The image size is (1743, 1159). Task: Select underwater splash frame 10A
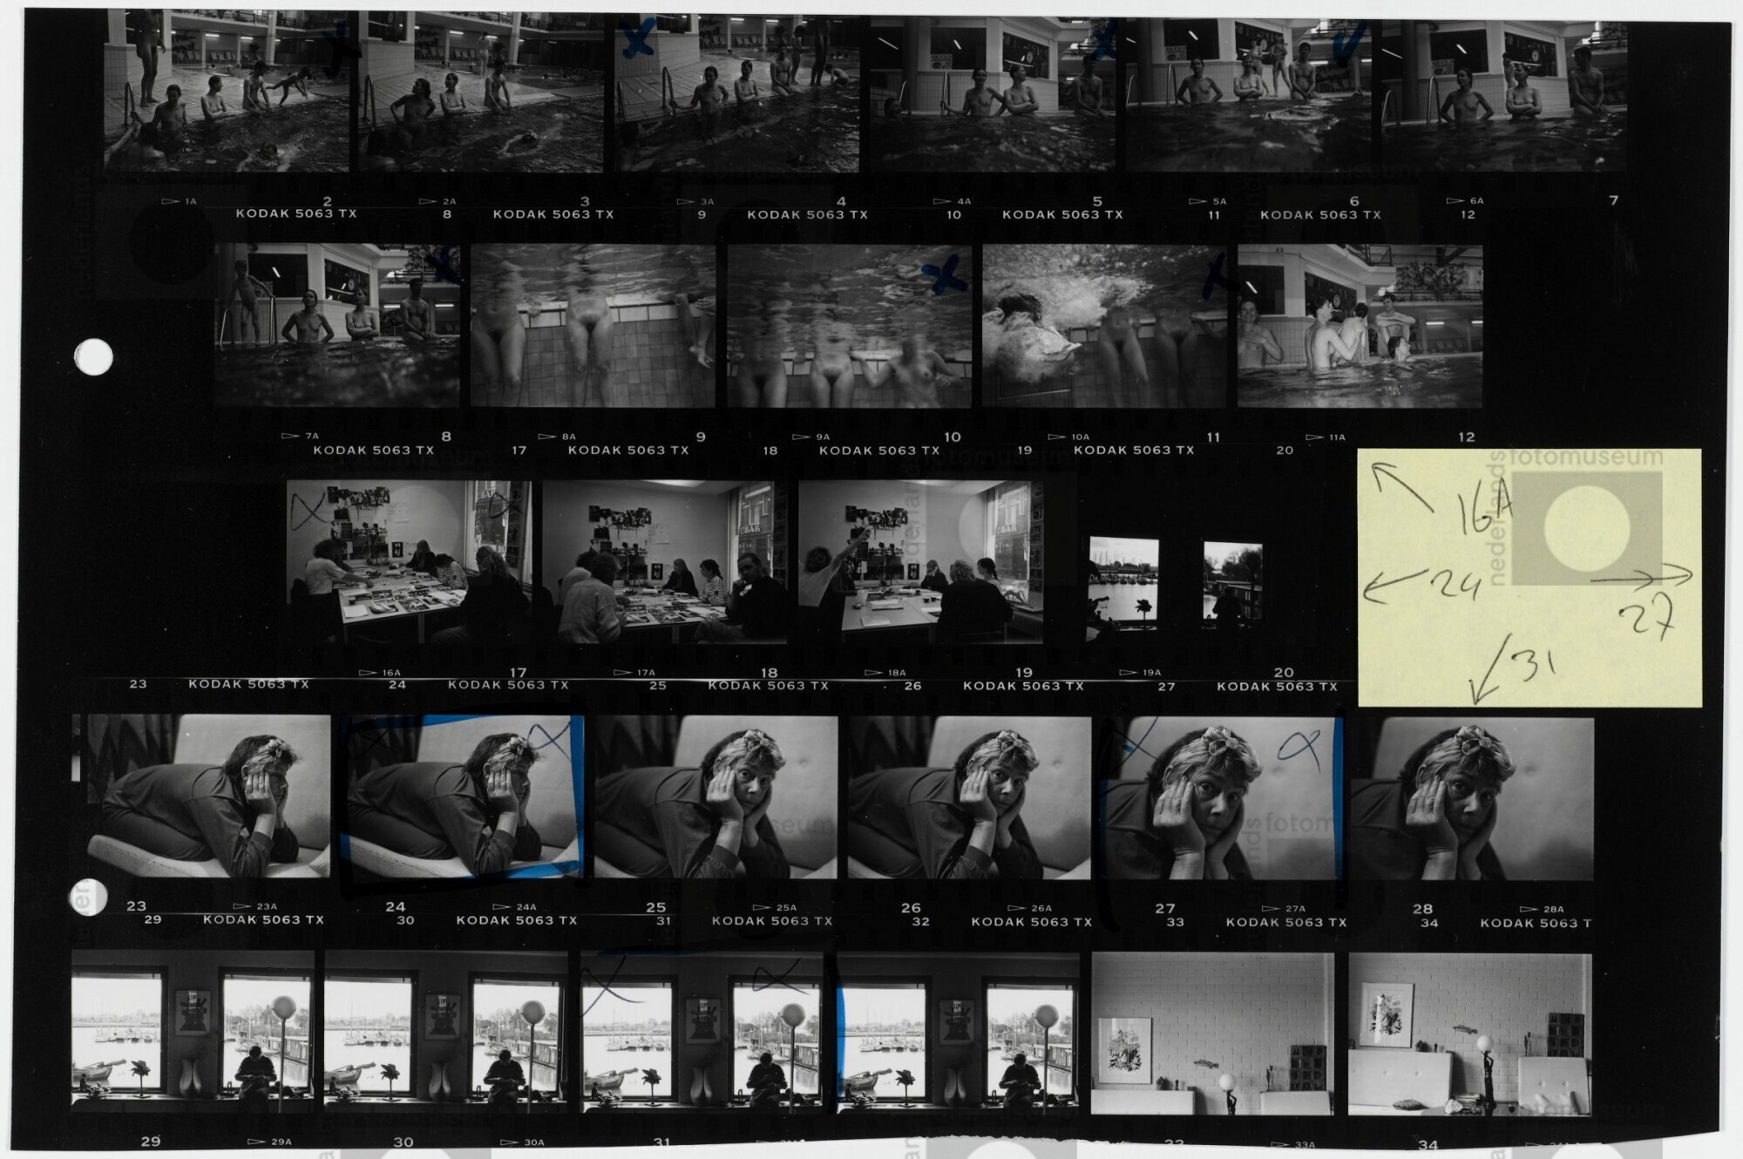1102,326
